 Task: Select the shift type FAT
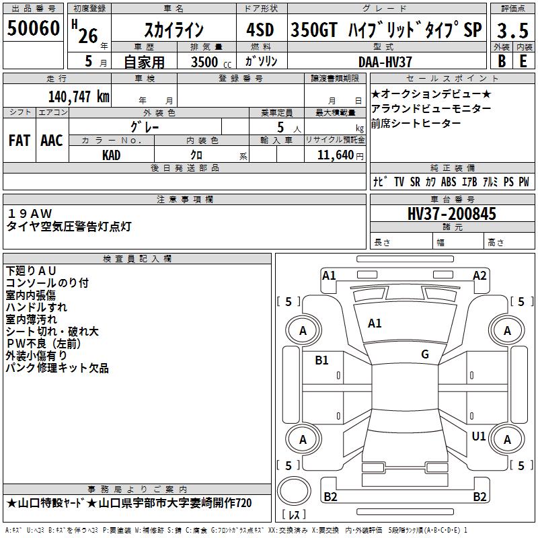pos(20,141)
